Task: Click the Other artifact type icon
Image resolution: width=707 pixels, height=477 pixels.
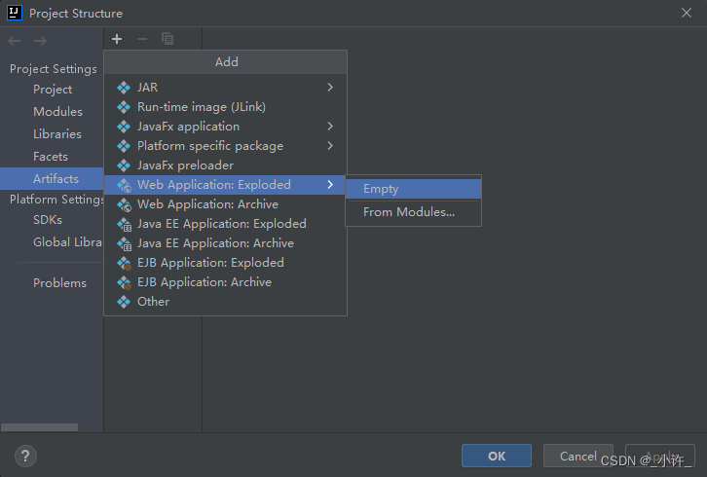Action: (x=124, y=301)
